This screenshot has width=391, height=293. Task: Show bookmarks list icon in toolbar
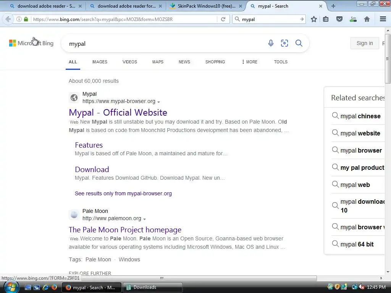pyautogui.click(x=326, y=19)
